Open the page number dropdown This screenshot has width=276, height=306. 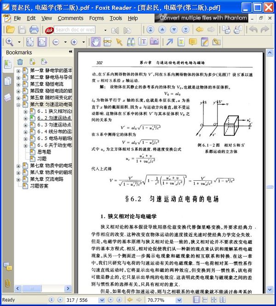(102, 300)
